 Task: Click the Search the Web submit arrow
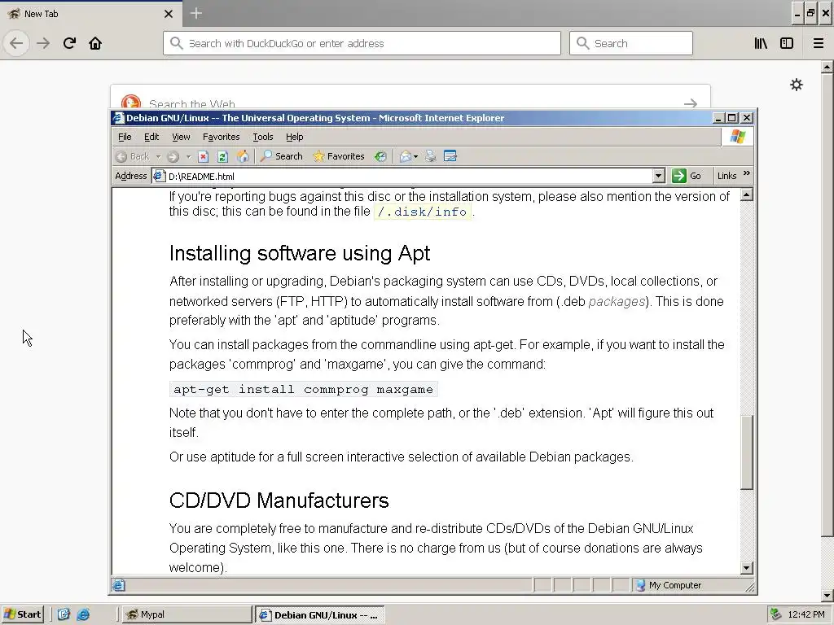691,103
